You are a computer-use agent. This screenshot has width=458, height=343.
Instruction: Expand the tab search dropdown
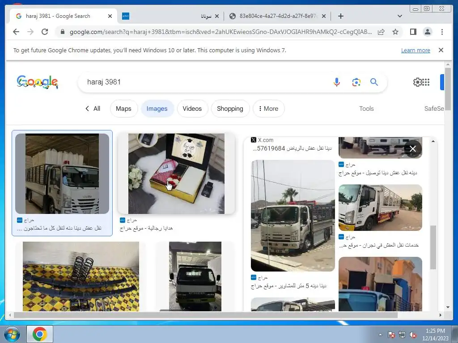click(x=399, y=16)
